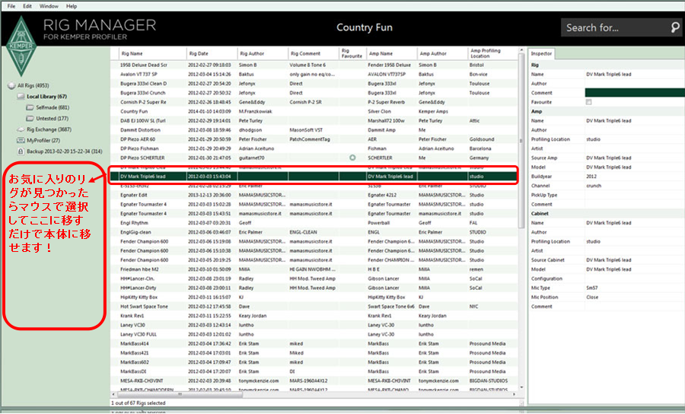685x414 pixels.
Task: Sort by Amp Profiling Location column
Action: [492, 53]
